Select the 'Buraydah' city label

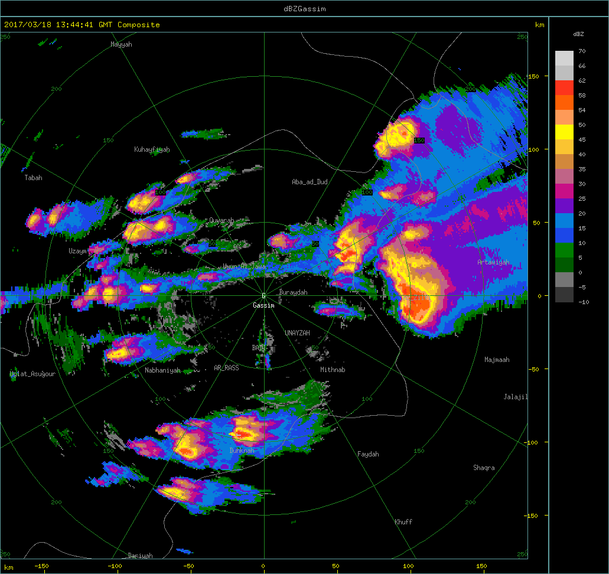(x=293, y=292)
